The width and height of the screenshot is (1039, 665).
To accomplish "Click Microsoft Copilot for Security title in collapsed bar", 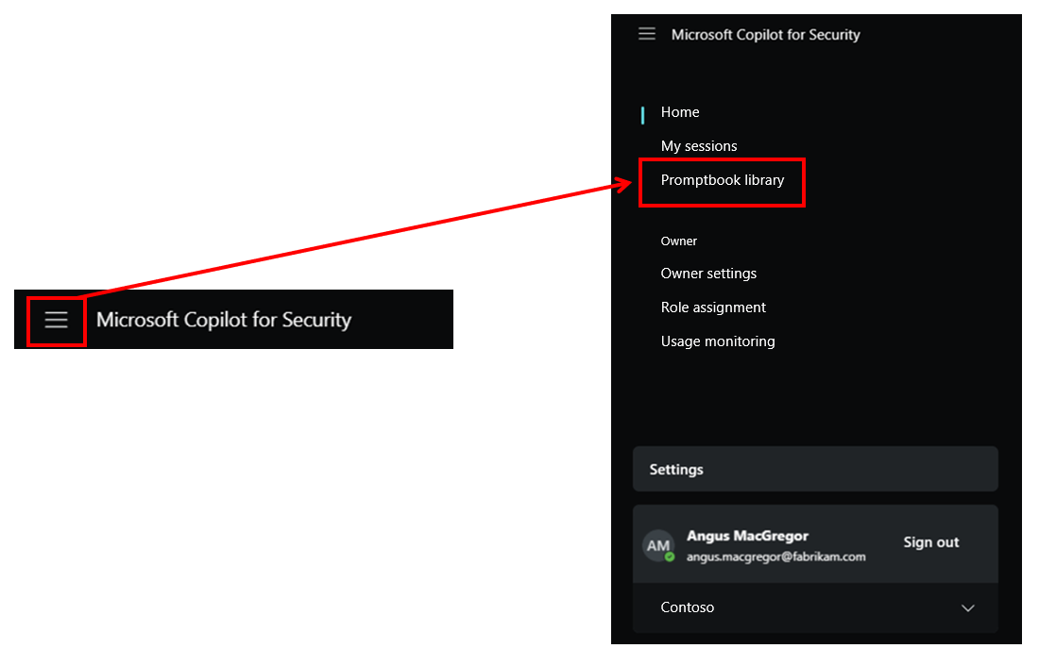I will coord(224,320).
